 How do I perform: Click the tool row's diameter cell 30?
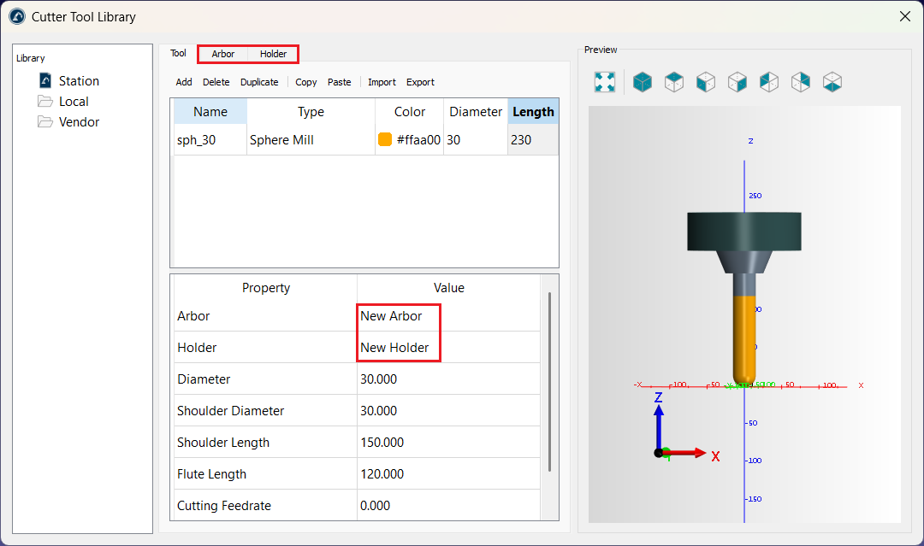click(x=476, y=140)
